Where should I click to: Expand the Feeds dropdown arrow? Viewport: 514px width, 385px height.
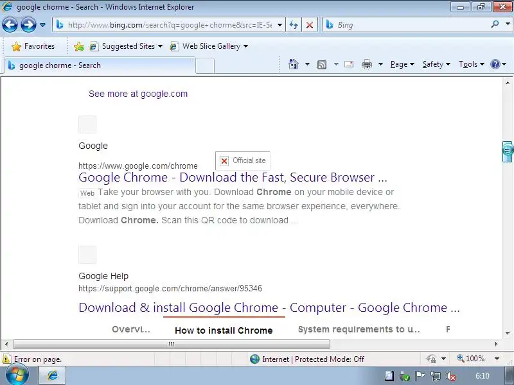pyautogui.click(x=336, y=64)
